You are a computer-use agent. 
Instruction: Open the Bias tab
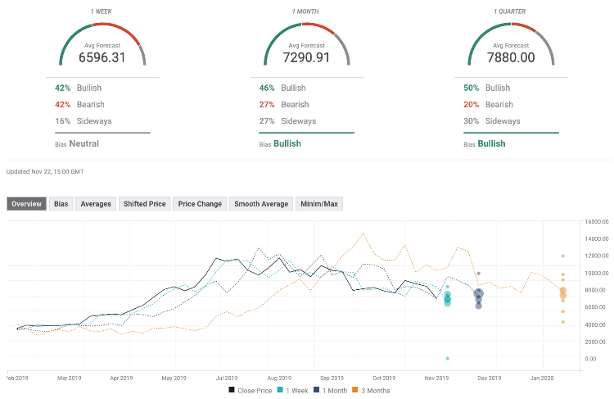pyautogui.click(x=61, y=204)
